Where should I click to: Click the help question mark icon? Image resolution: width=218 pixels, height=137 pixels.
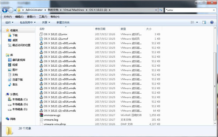coord(212,22)
